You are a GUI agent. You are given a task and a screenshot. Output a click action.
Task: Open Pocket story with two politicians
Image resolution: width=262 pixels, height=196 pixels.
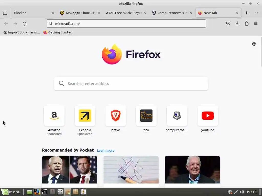[70, 170]
